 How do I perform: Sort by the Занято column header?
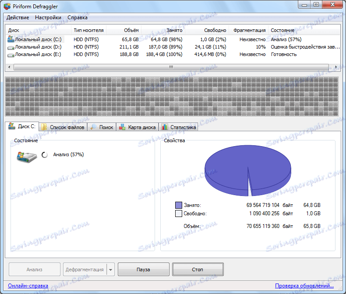pyautogui.click(x=163, y=30)
